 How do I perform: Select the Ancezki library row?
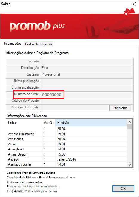67,159
